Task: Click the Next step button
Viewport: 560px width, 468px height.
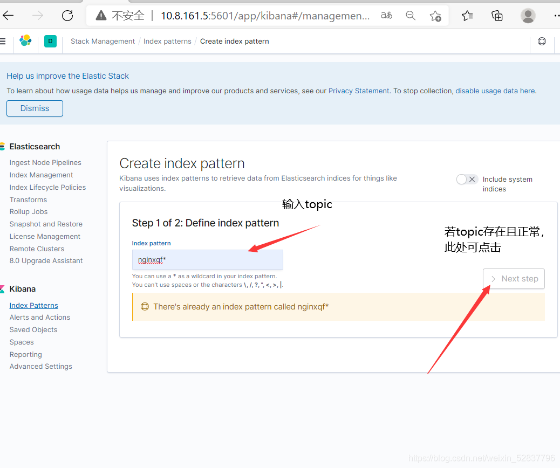Action: pos(514,279)
